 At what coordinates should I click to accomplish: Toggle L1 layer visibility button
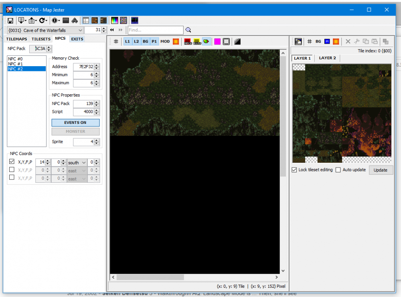click(128, 41)
